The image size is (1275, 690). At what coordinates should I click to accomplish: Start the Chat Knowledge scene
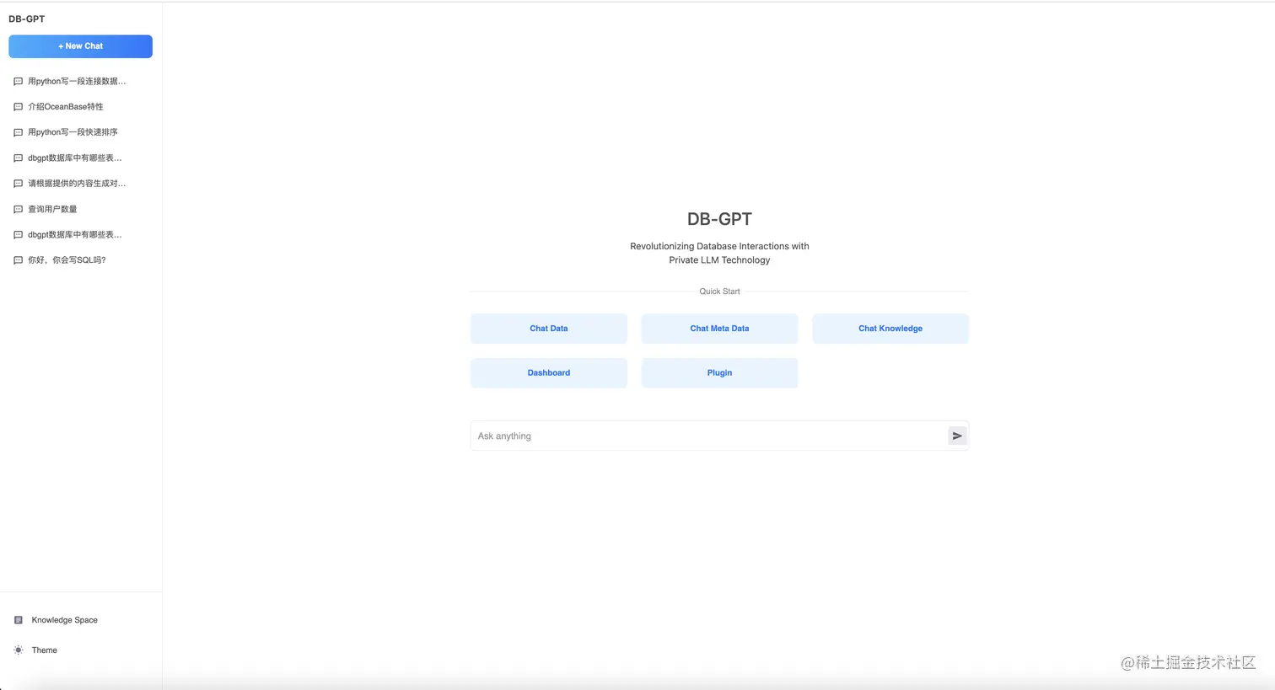tap(890, 329)
